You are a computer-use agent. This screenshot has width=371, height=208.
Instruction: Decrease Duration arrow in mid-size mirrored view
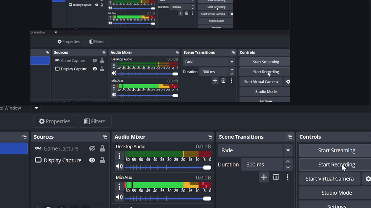click(232, 74)
